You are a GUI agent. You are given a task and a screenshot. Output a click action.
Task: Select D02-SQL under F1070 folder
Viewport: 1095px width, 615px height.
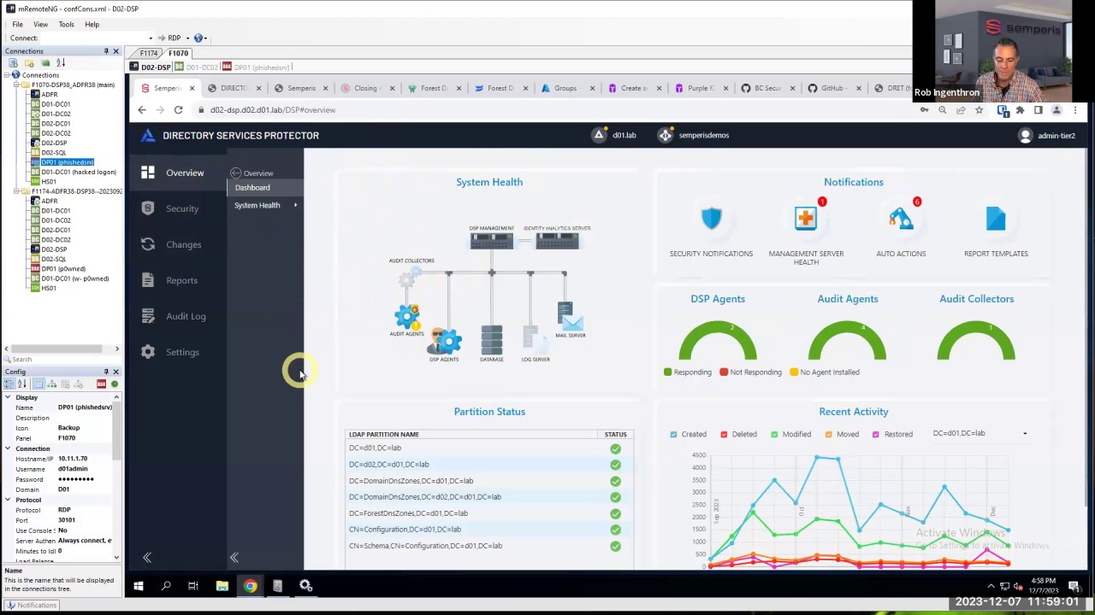tap(54, 153)
